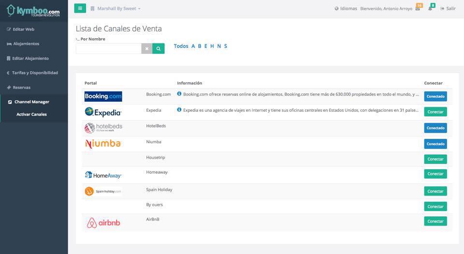Select Activar Canales submenu item
Viewport: 464px width, 254px height.
pyautogui.click(x=32, y=114)
